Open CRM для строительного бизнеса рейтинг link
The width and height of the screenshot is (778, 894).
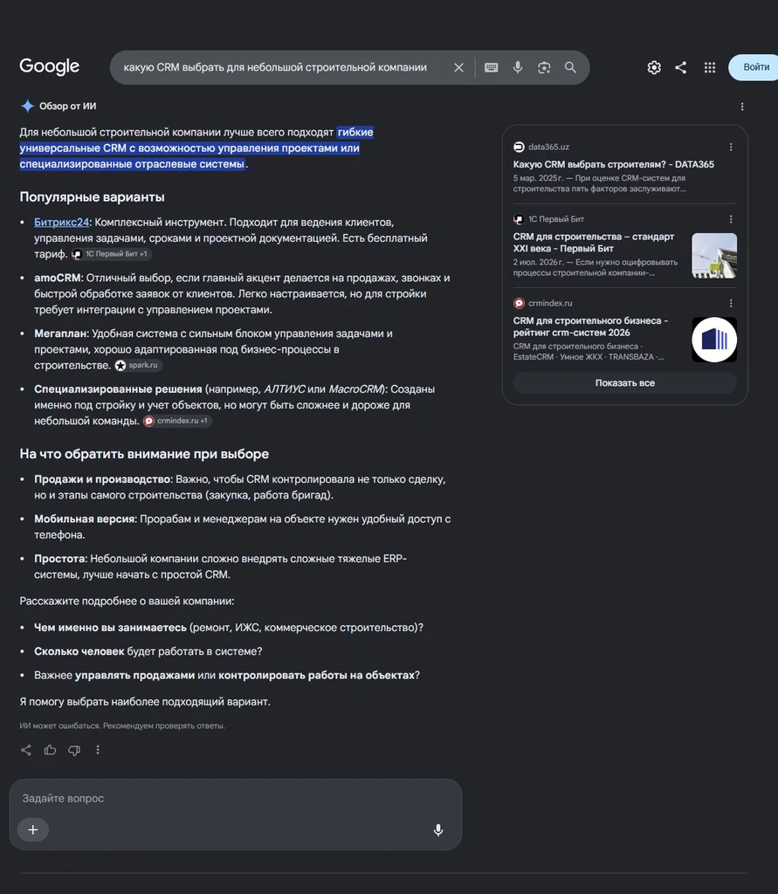(x=590, y=327)
